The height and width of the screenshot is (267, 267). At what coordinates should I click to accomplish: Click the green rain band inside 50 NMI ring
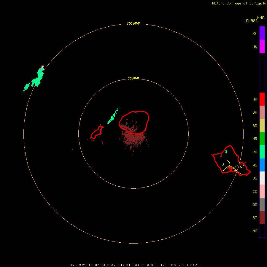tap(113, 116)
